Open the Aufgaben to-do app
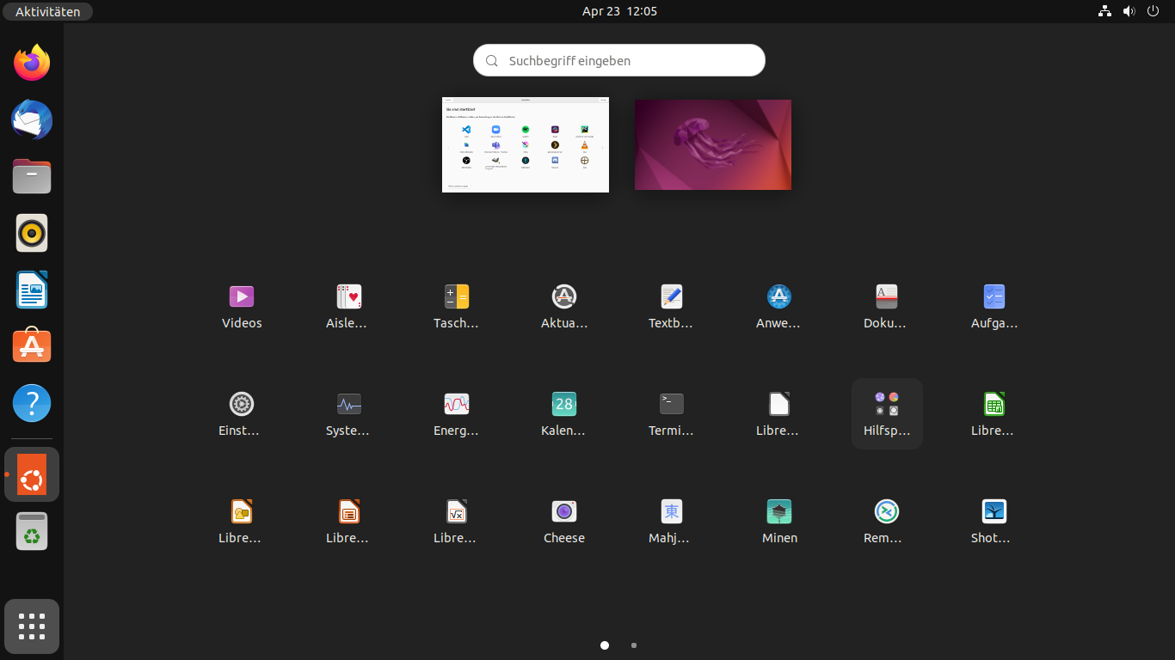 994,306
